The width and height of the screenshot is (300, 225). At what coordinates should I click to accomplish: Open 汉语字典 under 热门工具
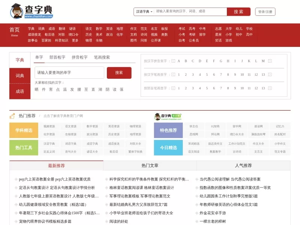[x=49, y=144]
